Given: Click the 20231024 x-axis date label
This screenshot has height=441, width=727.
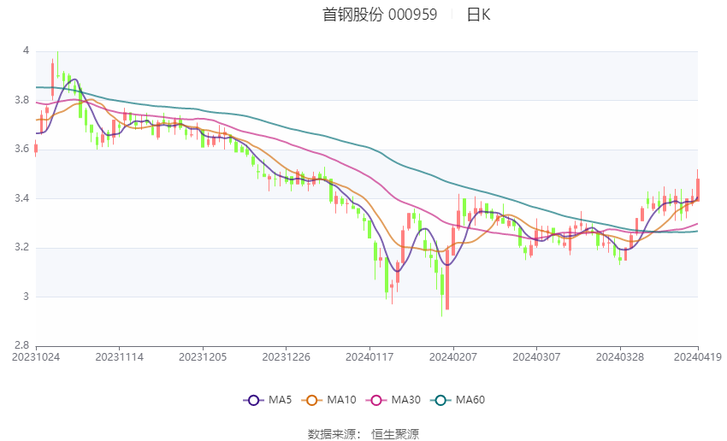Looking at the screenshot, I should point(36,357).
